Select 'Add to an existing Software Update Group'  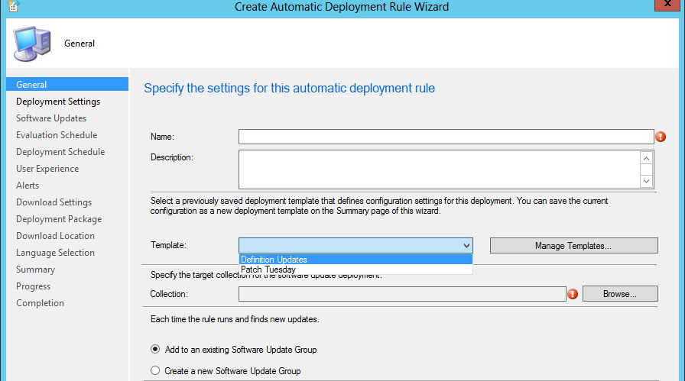pyautogui.click(x=156, y=350)
